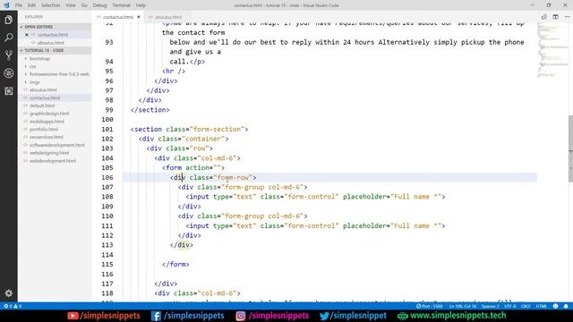Viewport: 573px width, 322px height.
Task: Open the View menu
Action: (x=71, y=5)
